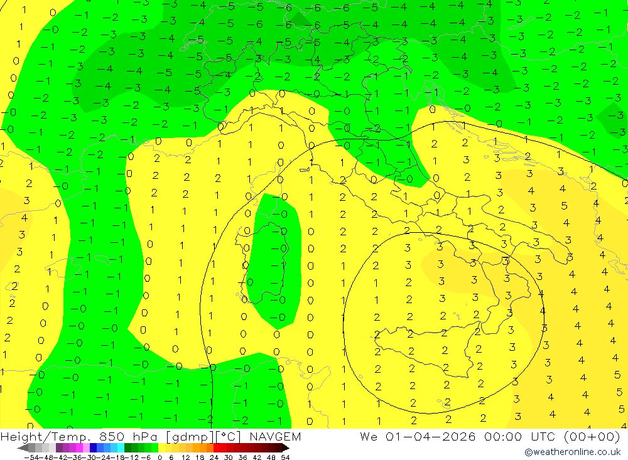
Task: Click the dark purple legend swatch above -42
Action: coord(59,448)
